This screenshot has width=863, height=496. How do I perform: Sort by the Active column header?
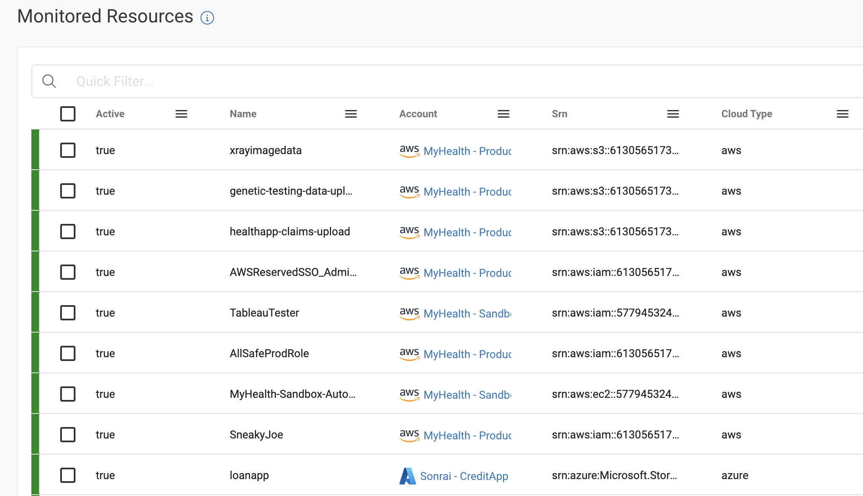pos(110,114)
